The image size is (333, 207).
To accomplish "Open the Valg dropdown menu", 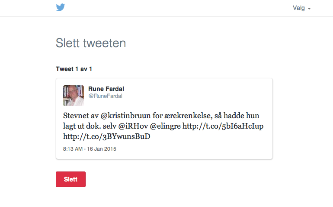I will [x=301, y=8].
